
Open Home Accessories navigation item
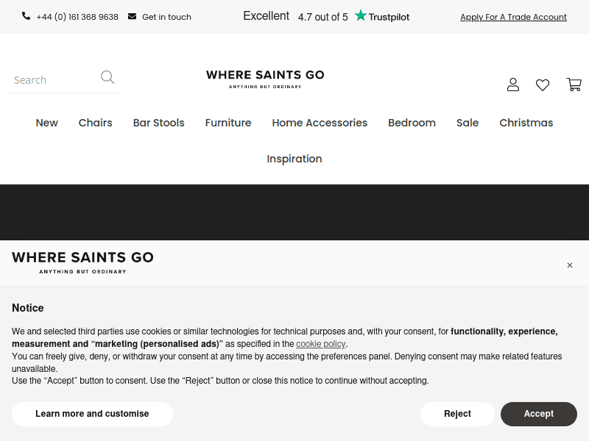click(320, 123)
